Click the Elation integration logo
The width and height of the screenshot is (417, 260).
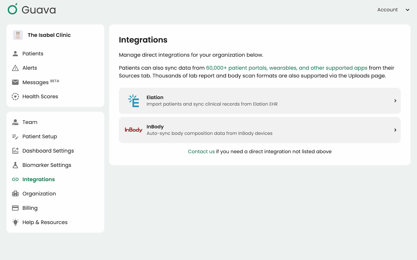[x=134, y=101]
